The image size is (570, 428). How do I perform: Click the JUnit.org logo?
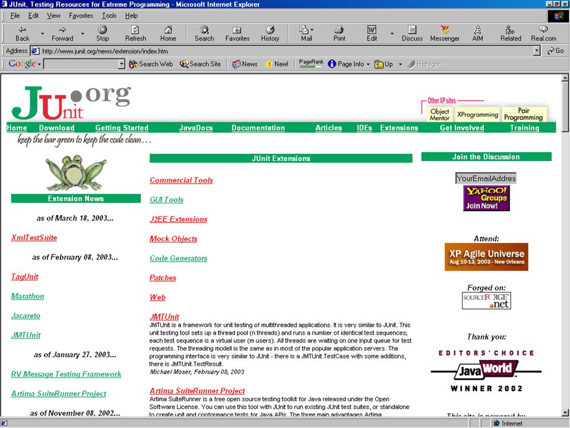point(71,103)
